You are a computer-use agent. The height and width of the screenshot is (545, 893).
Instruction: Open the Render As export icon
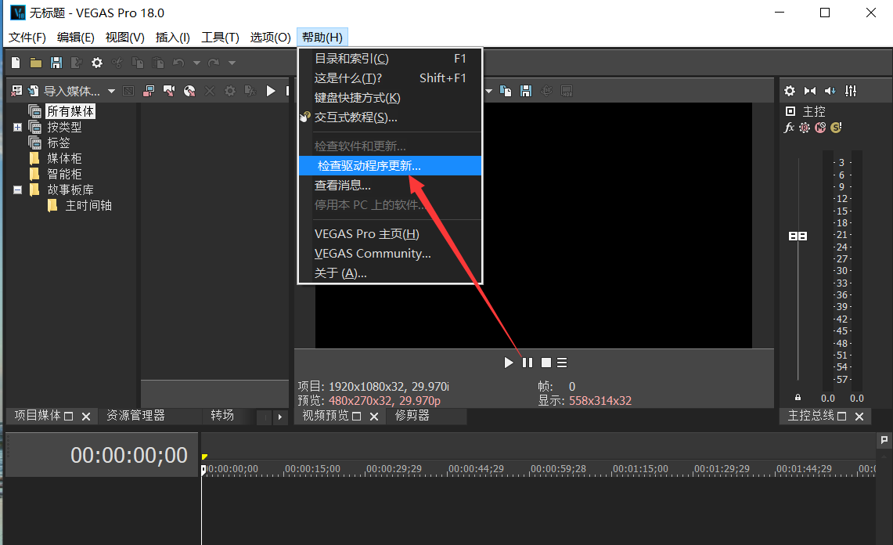coord(77,63)
